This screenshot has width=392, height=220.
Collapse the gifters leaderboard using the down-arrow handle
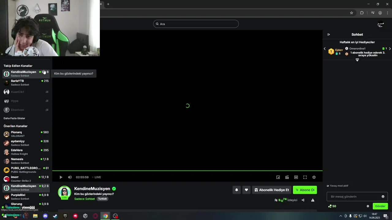(357, 60)
